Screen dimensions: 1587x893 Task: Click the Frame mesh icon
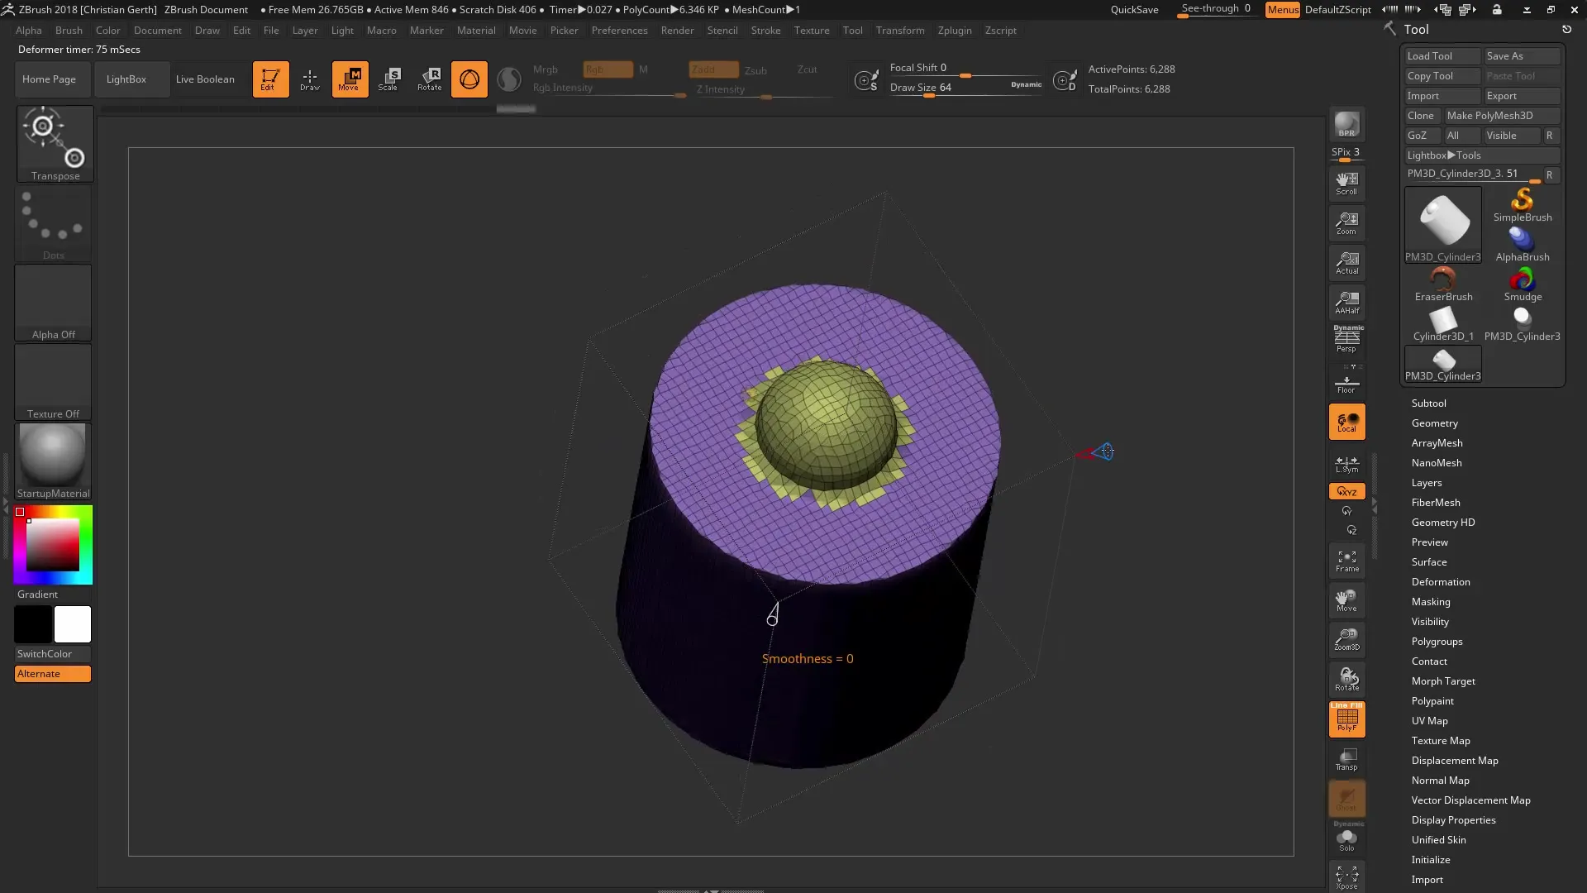pyautogui.click(x=1346, y=561)
